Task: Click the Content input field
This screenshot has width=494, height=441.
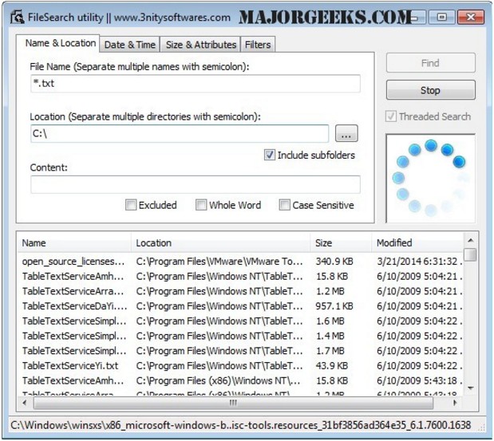Action: [x=196, y=184]
